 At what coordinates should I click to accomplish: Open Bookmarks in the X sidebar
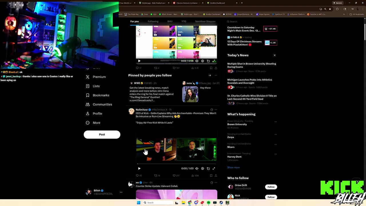[x=98, y=95]
